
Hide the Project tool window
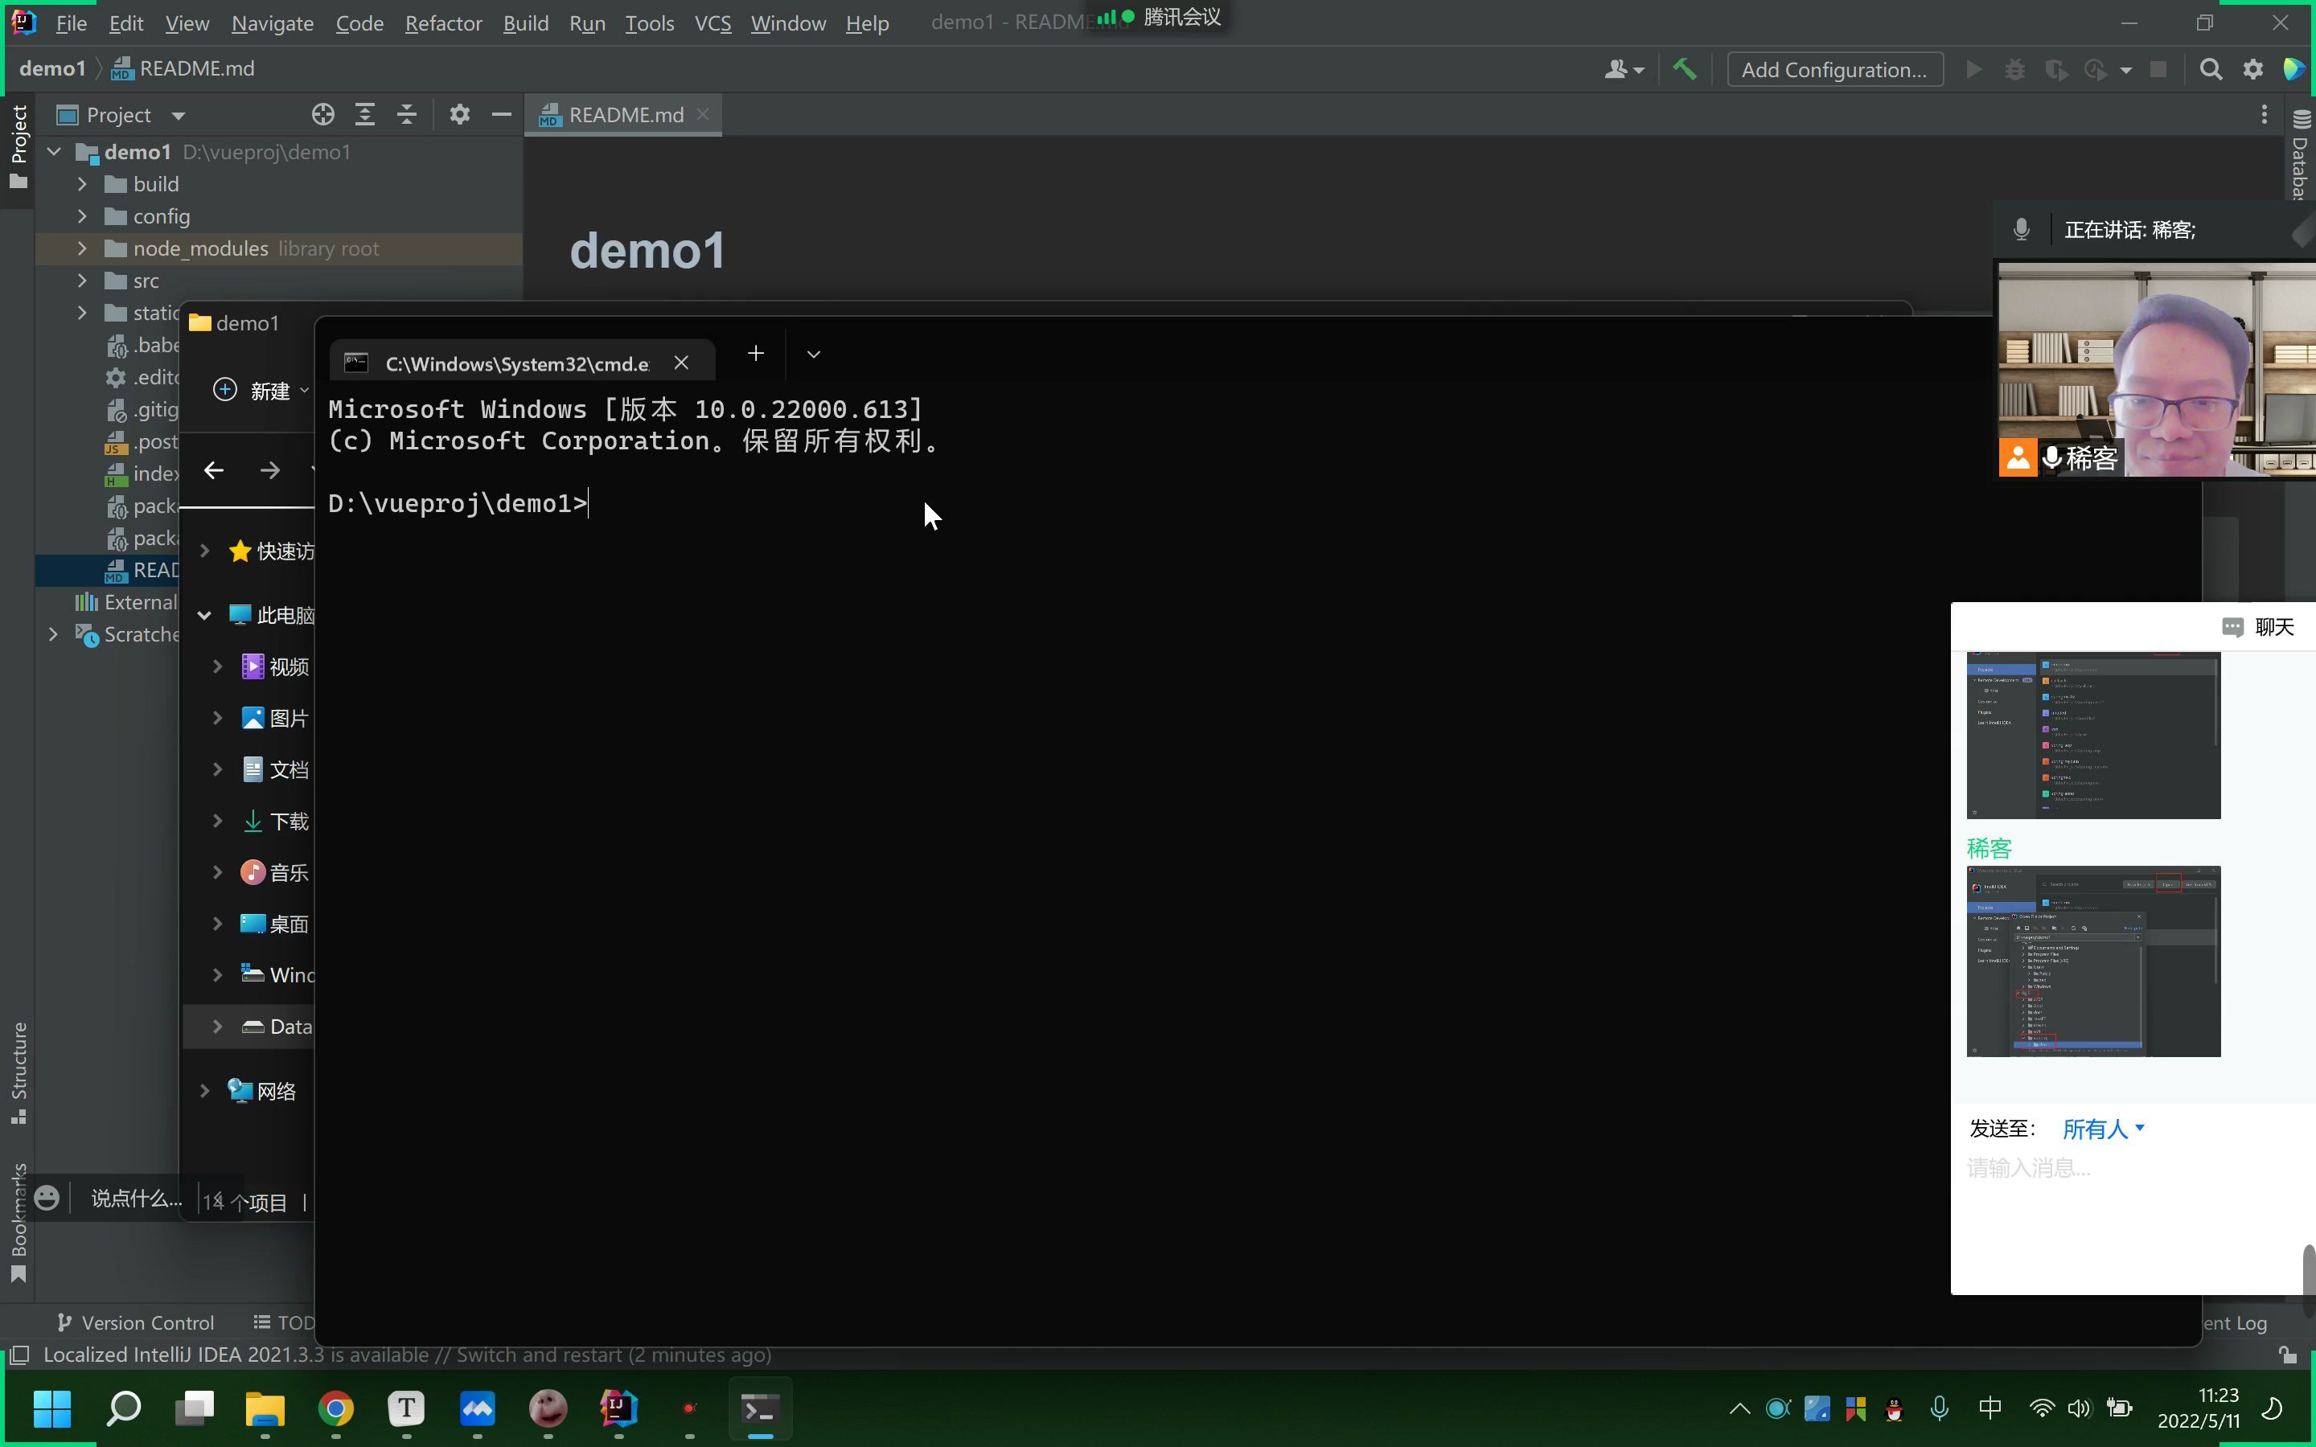click(x=500, y=115)
